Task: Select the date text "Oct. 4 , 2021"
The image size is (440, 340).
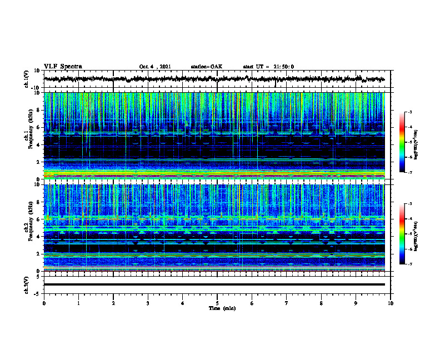Action: tap(155, 67)
